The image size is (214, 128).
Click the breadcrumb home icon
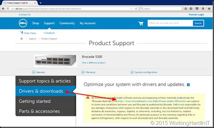click(22, 39)
